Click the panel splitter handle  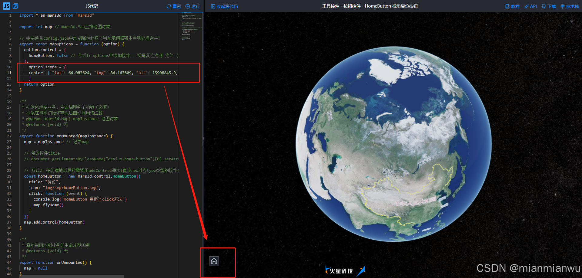204,139
